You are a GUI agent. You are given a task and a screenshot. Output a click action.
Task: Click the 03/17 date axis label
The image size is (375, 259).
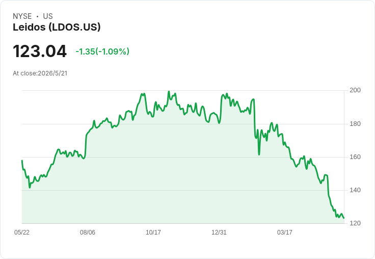[285, 232]
